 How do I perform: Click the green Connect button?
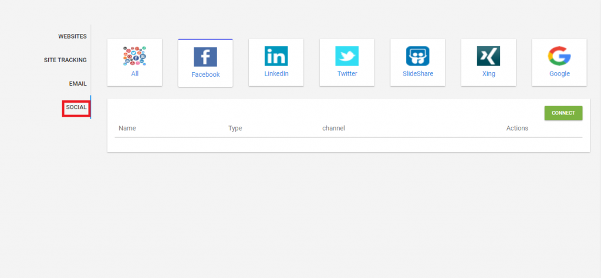tap(563, 113)
